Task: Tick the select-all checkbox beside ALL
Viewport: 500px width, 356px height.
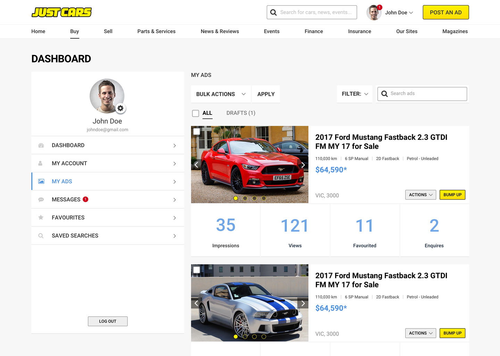Action: coord(195,113)
